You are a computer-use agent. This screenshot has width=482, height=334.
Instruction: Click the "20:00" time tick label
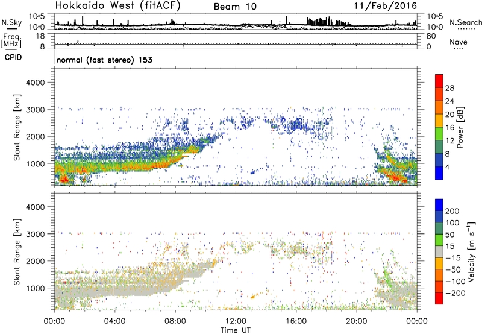[x=357, y=321]
